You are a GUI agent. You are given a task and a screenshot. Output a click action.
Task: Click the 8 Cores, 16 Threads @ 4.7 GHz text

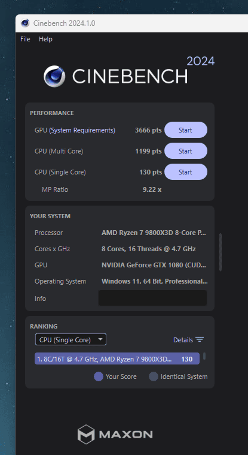click(x=148, y=249)
